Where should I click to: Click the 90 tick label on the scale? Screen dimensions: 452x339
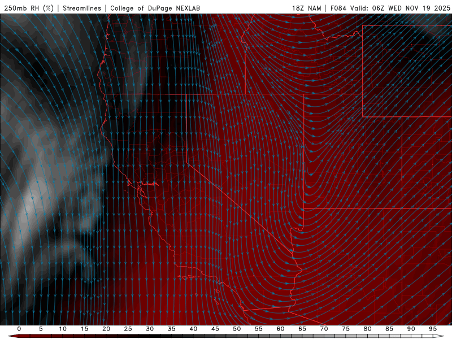[411, 329]
